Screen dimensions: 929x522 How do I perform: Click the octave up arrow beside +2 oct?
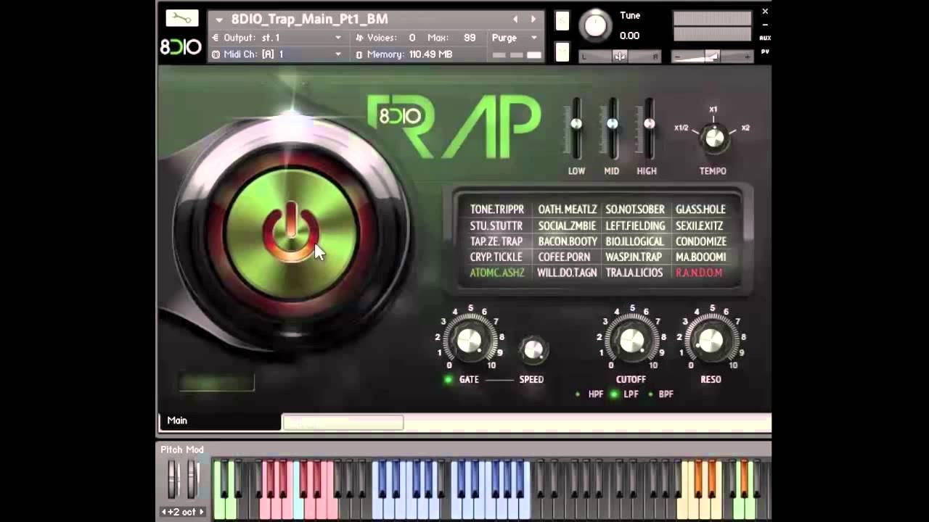coord(201,512)
